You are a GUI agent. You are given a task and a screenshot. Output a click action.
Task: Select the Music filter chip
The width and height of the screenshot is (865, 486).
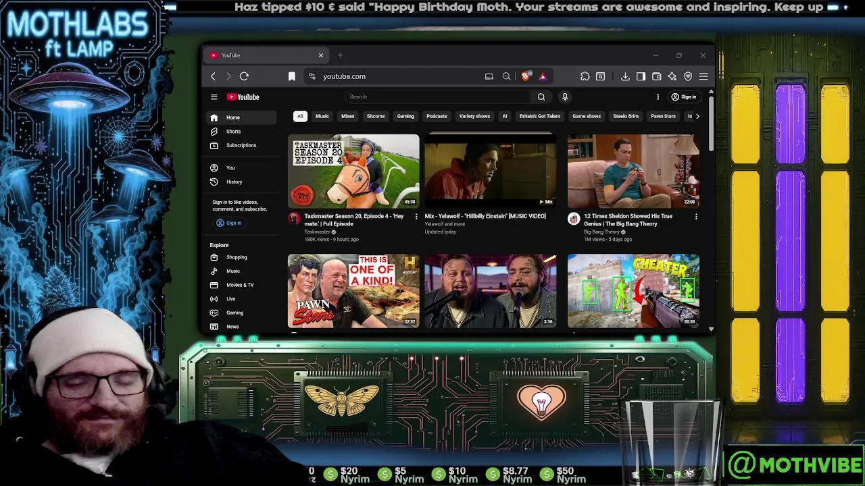(322, 116)
